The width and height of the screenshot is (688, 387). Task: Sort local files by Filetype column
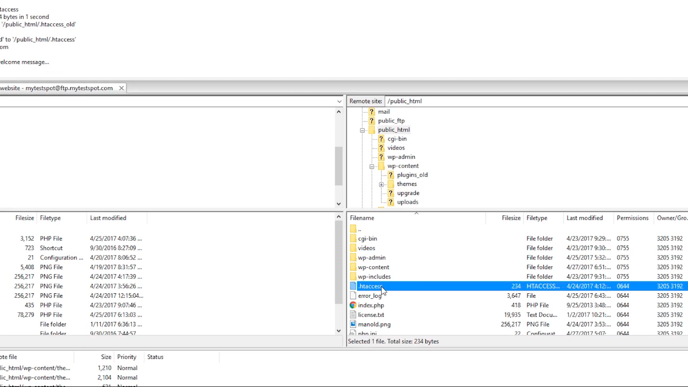pos(62,218)
